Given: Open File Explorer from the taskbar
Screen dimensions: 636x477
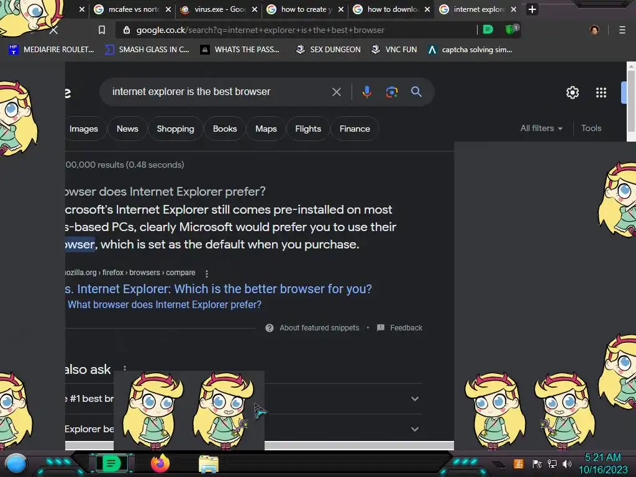Looking at the screenshot, I should 209,463.
